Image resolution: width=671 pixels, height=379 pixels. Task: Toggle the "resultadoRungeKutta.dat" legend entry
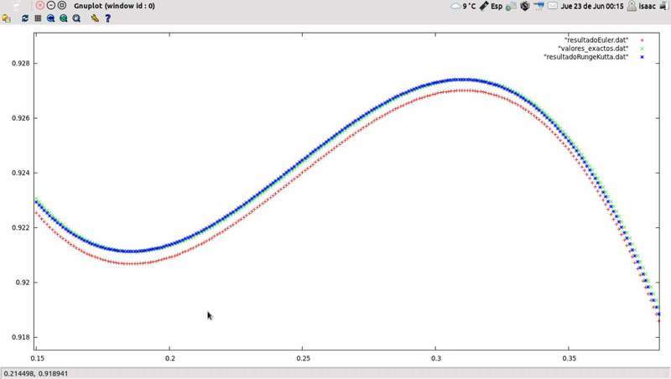coord(586,56)
